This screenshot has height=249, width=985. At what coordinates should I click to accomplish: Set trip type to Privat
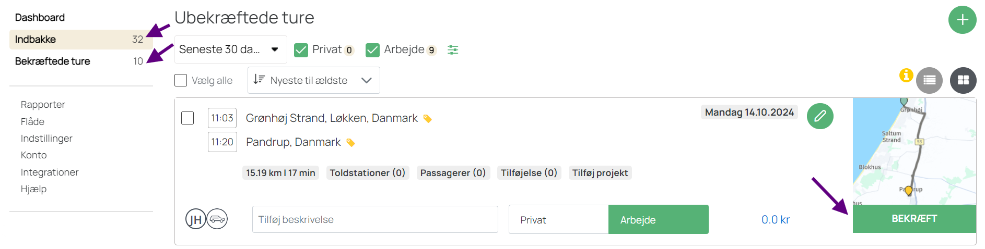click(558, 220)
